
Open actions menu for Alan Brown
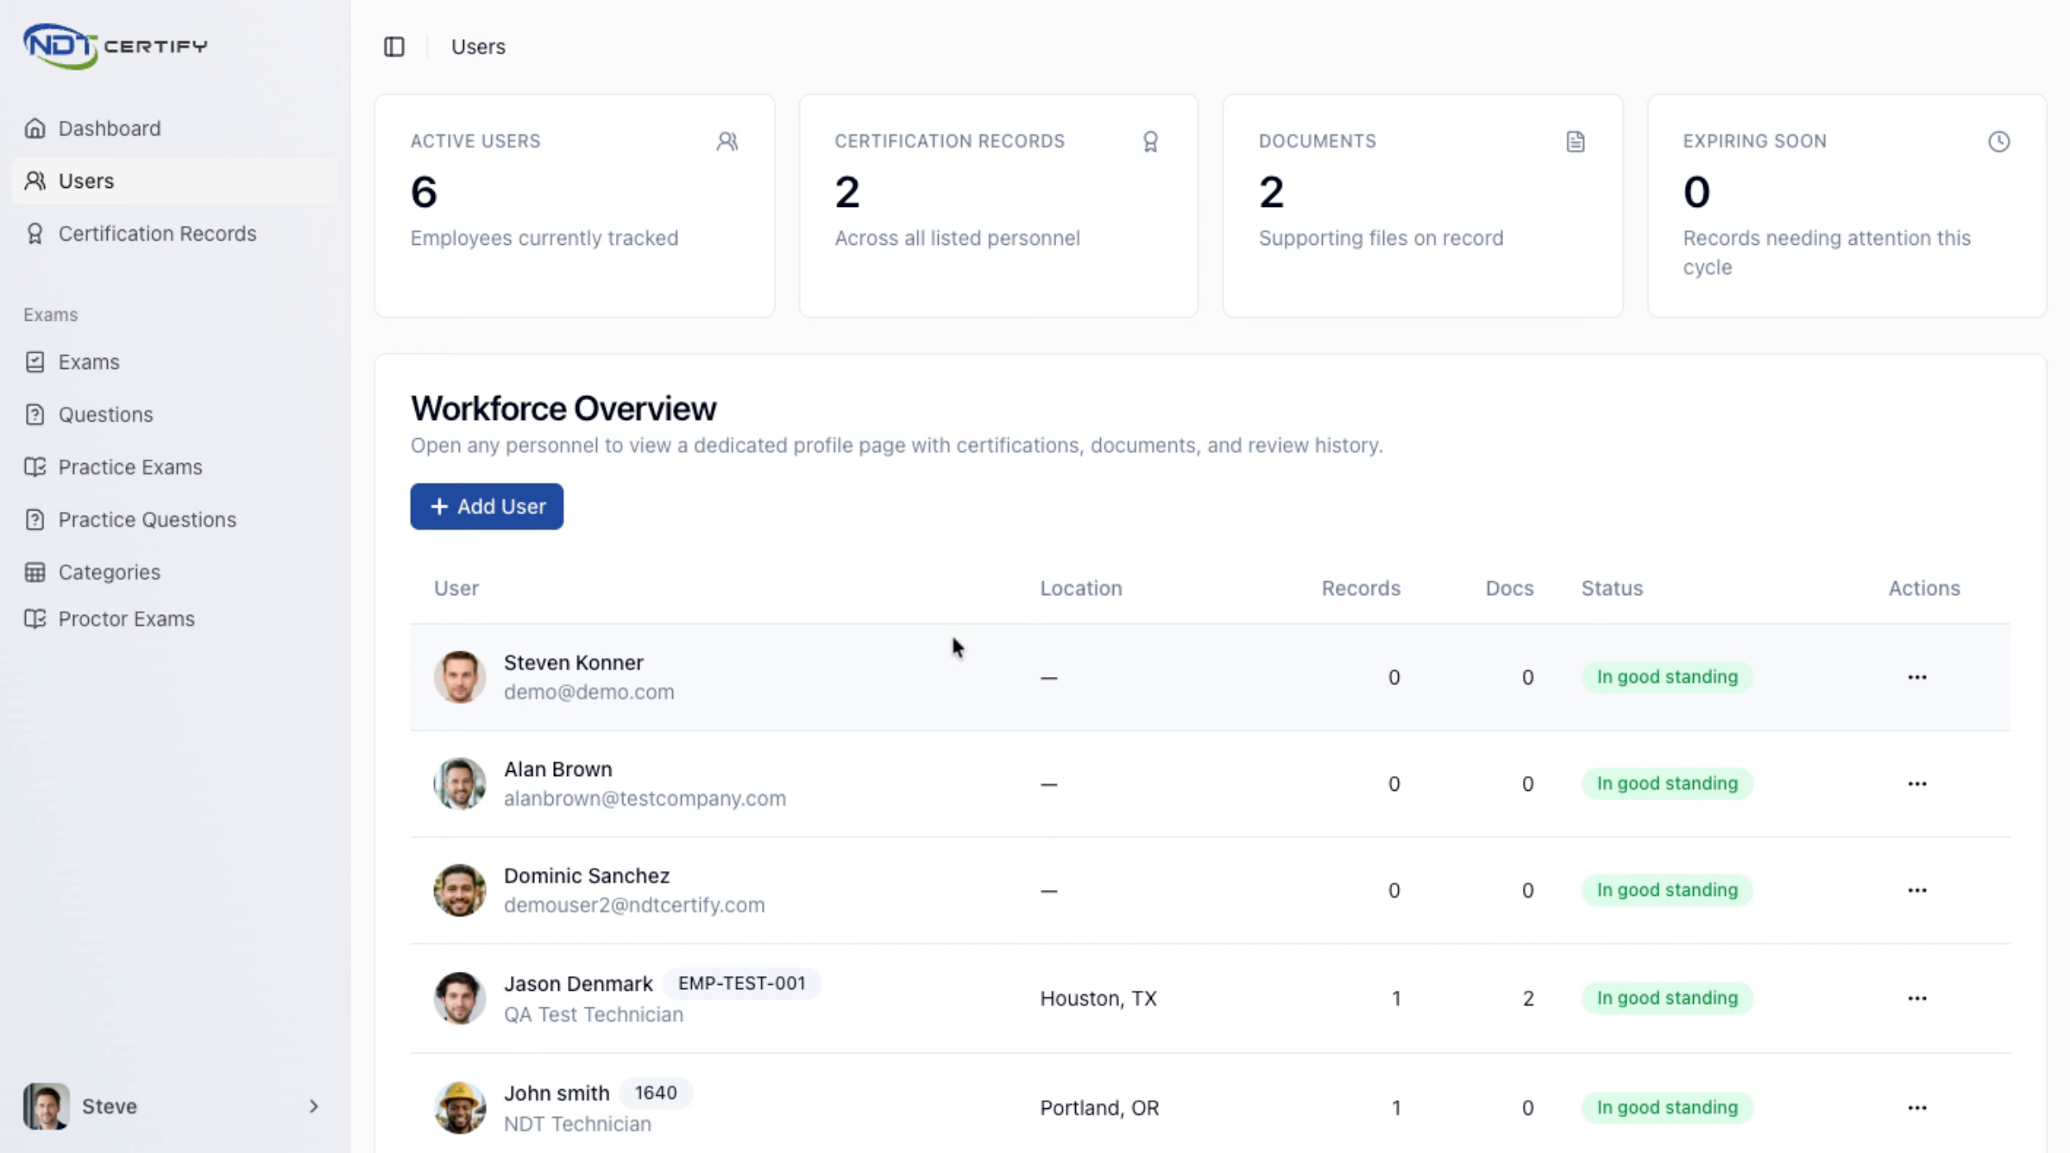[x=1917, y=784]
